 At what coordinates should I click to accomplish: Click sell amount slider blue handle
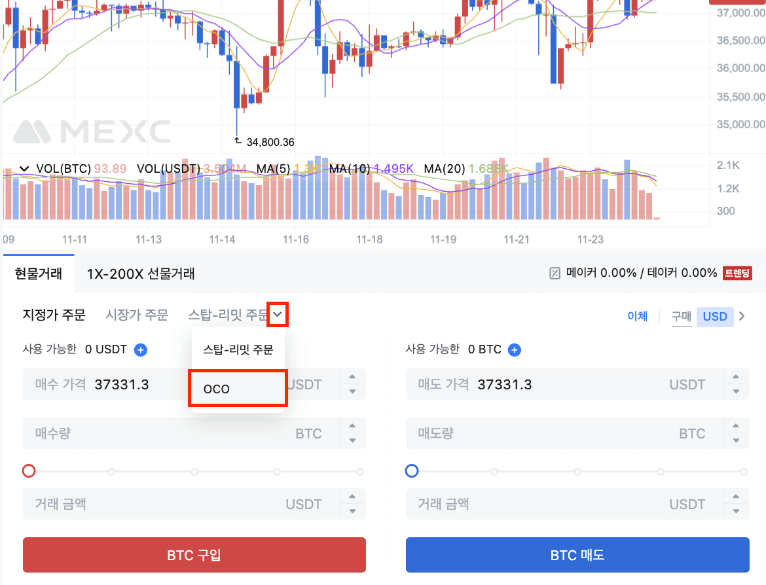[x=412, y=471]
